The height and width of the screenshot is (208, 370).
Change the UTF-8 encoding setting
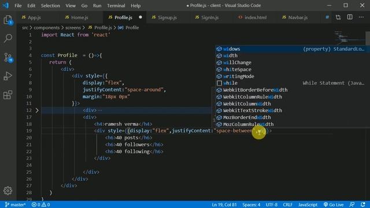(272, 205)
